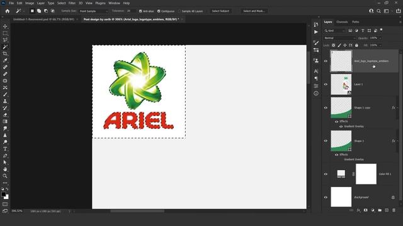Open Layers panel options menu
The image size is (403, 226).
pos(400,22)
